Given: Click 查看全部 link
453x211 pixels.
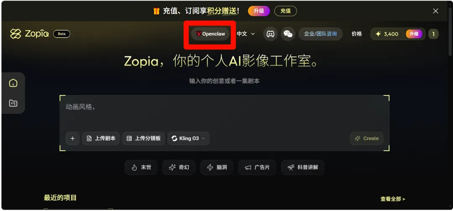Looking at the screenshot, I should pyautogui.click(x=393, y=199).
